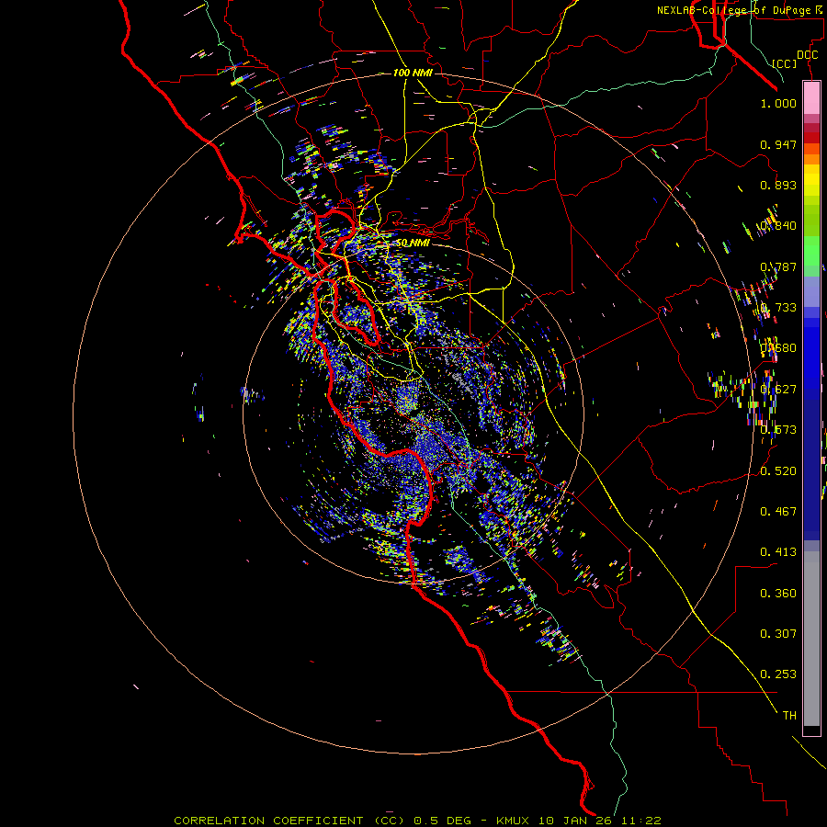Click the DCC product label
Viewport: 827px width, 827px height.
[x=807, y=55]
